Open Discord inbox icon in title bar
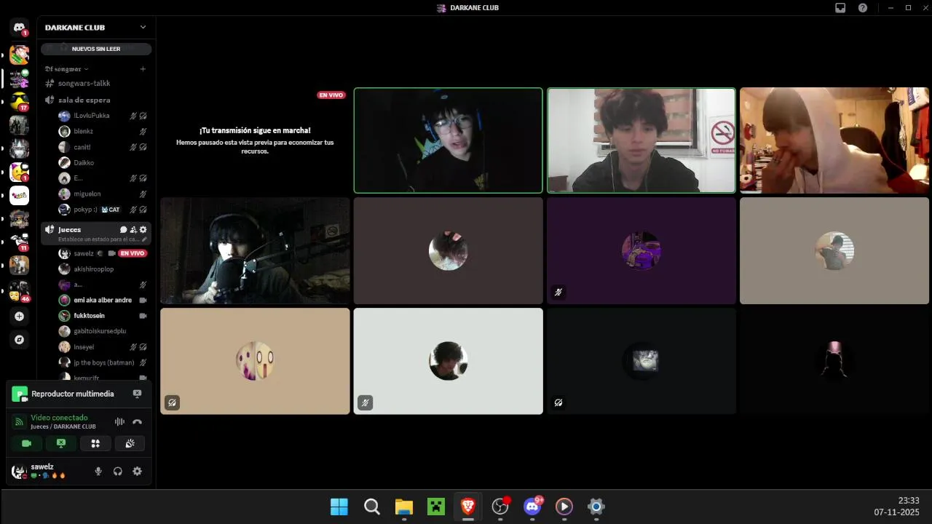This screenshot has height=524, width=932. 840,7
